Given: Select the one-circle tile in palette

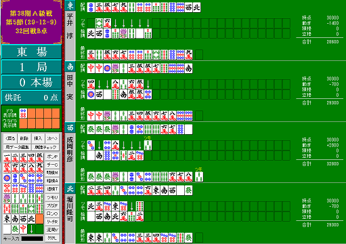Looking at the screenshot, I should click(7, 178).
